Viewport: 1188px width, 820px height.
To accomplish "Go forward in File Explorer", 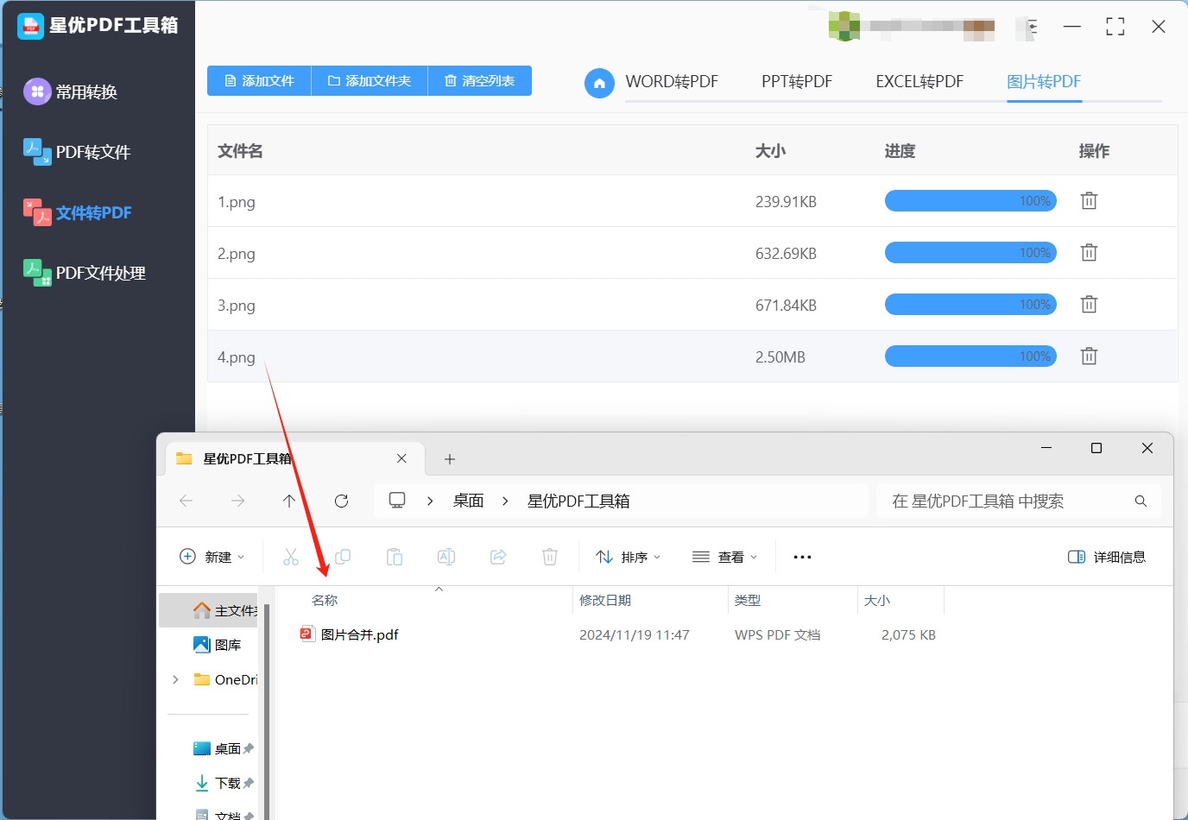I will click(x=237, y=501).
